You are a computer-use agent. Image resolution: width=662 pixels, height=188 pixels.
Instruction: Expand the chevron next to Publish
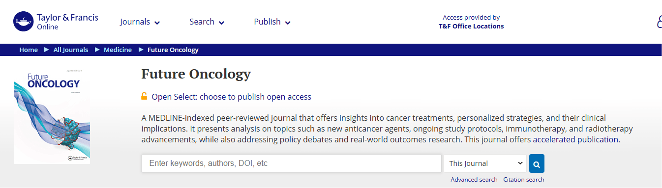(288, 23)
